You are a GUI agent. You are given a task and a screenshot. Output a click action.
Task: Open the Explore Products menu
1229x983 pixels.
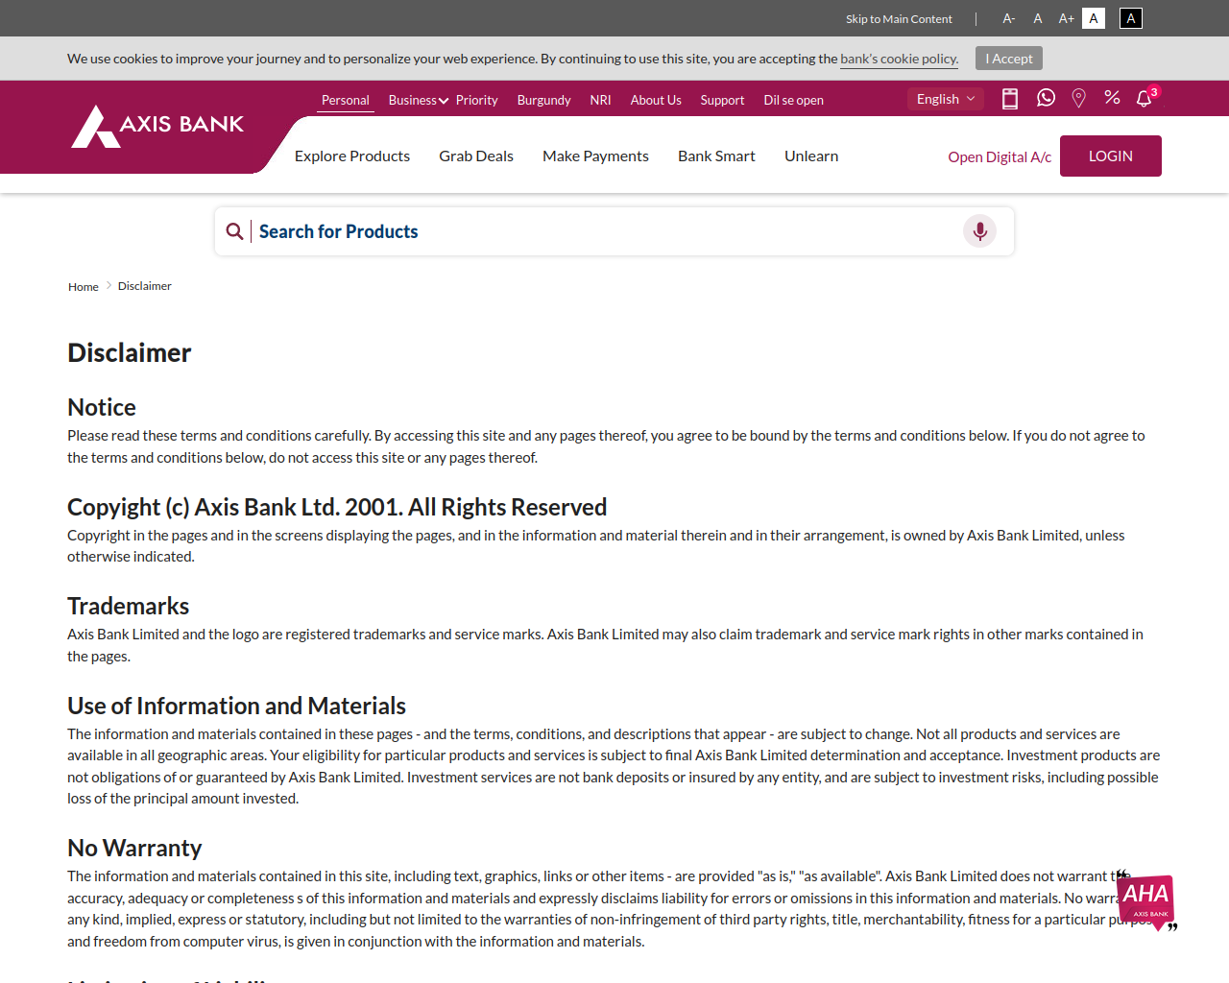click(x=352, y=156)
